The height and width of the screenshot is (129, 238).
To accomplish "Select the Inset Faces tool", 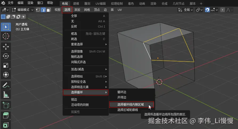I will point(6,125).
